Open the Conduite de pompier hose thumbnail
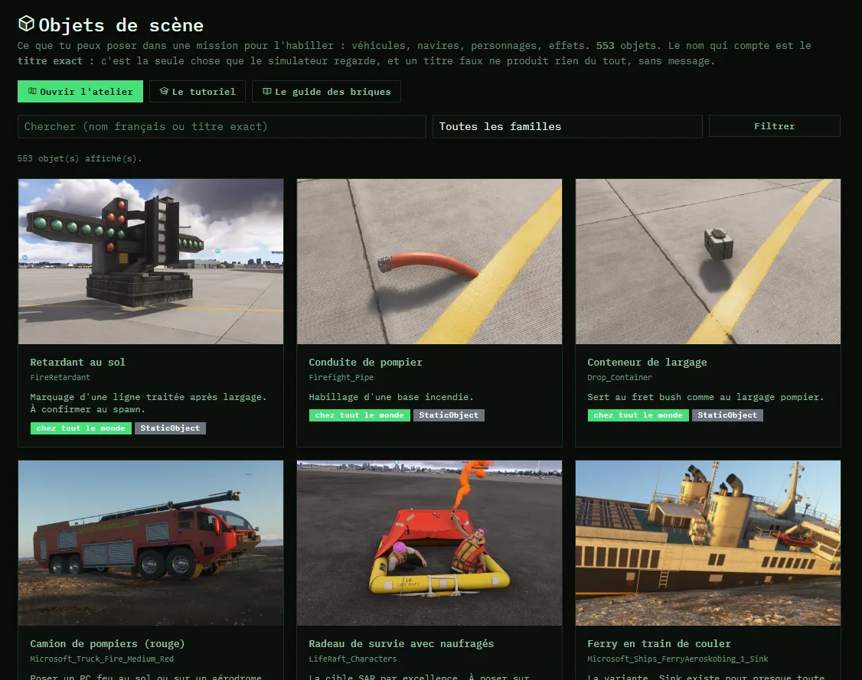The image size is (862, 680). 429,262
